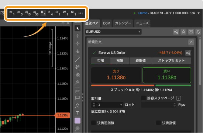
Task: Select the m5 timeframe
Action: [x=20, y=13]
